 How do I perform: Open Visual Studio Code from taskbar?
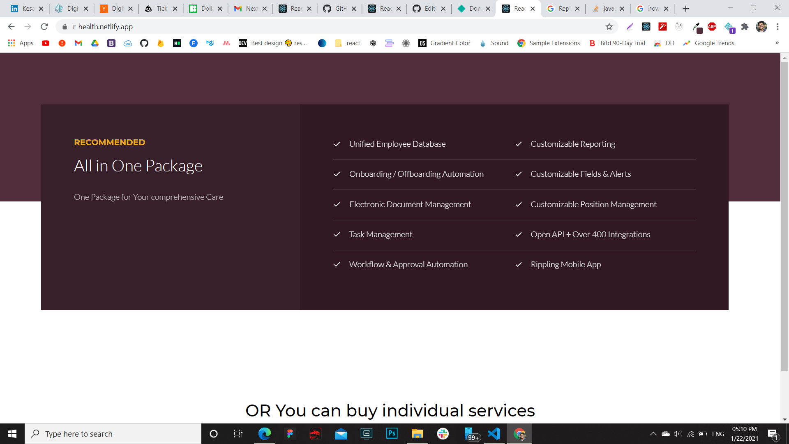point(494,434)
